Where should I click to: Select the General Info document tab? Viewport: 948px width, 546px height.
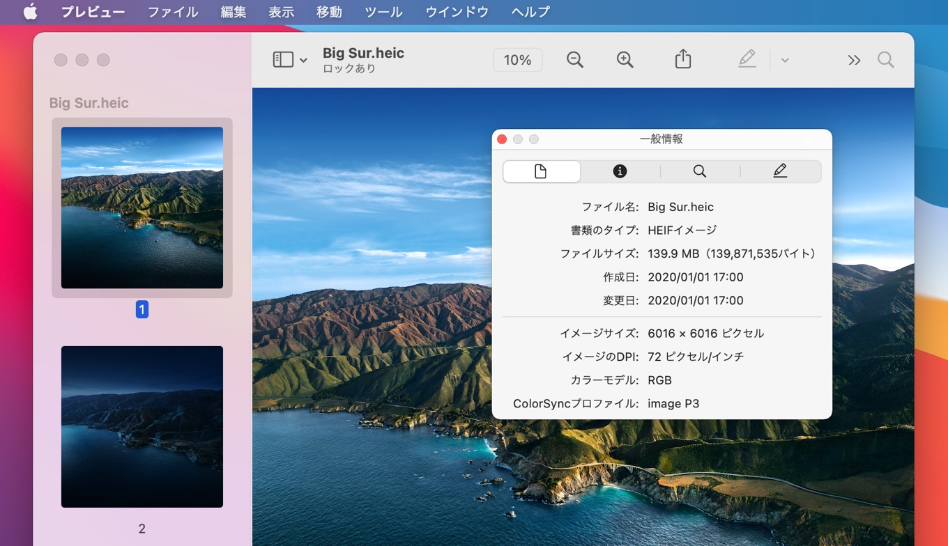542,171
